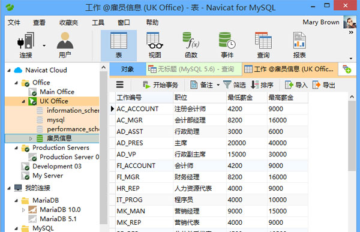
Task: Open the User (用户) toolbar icon
Action: [x=65, y=45]
